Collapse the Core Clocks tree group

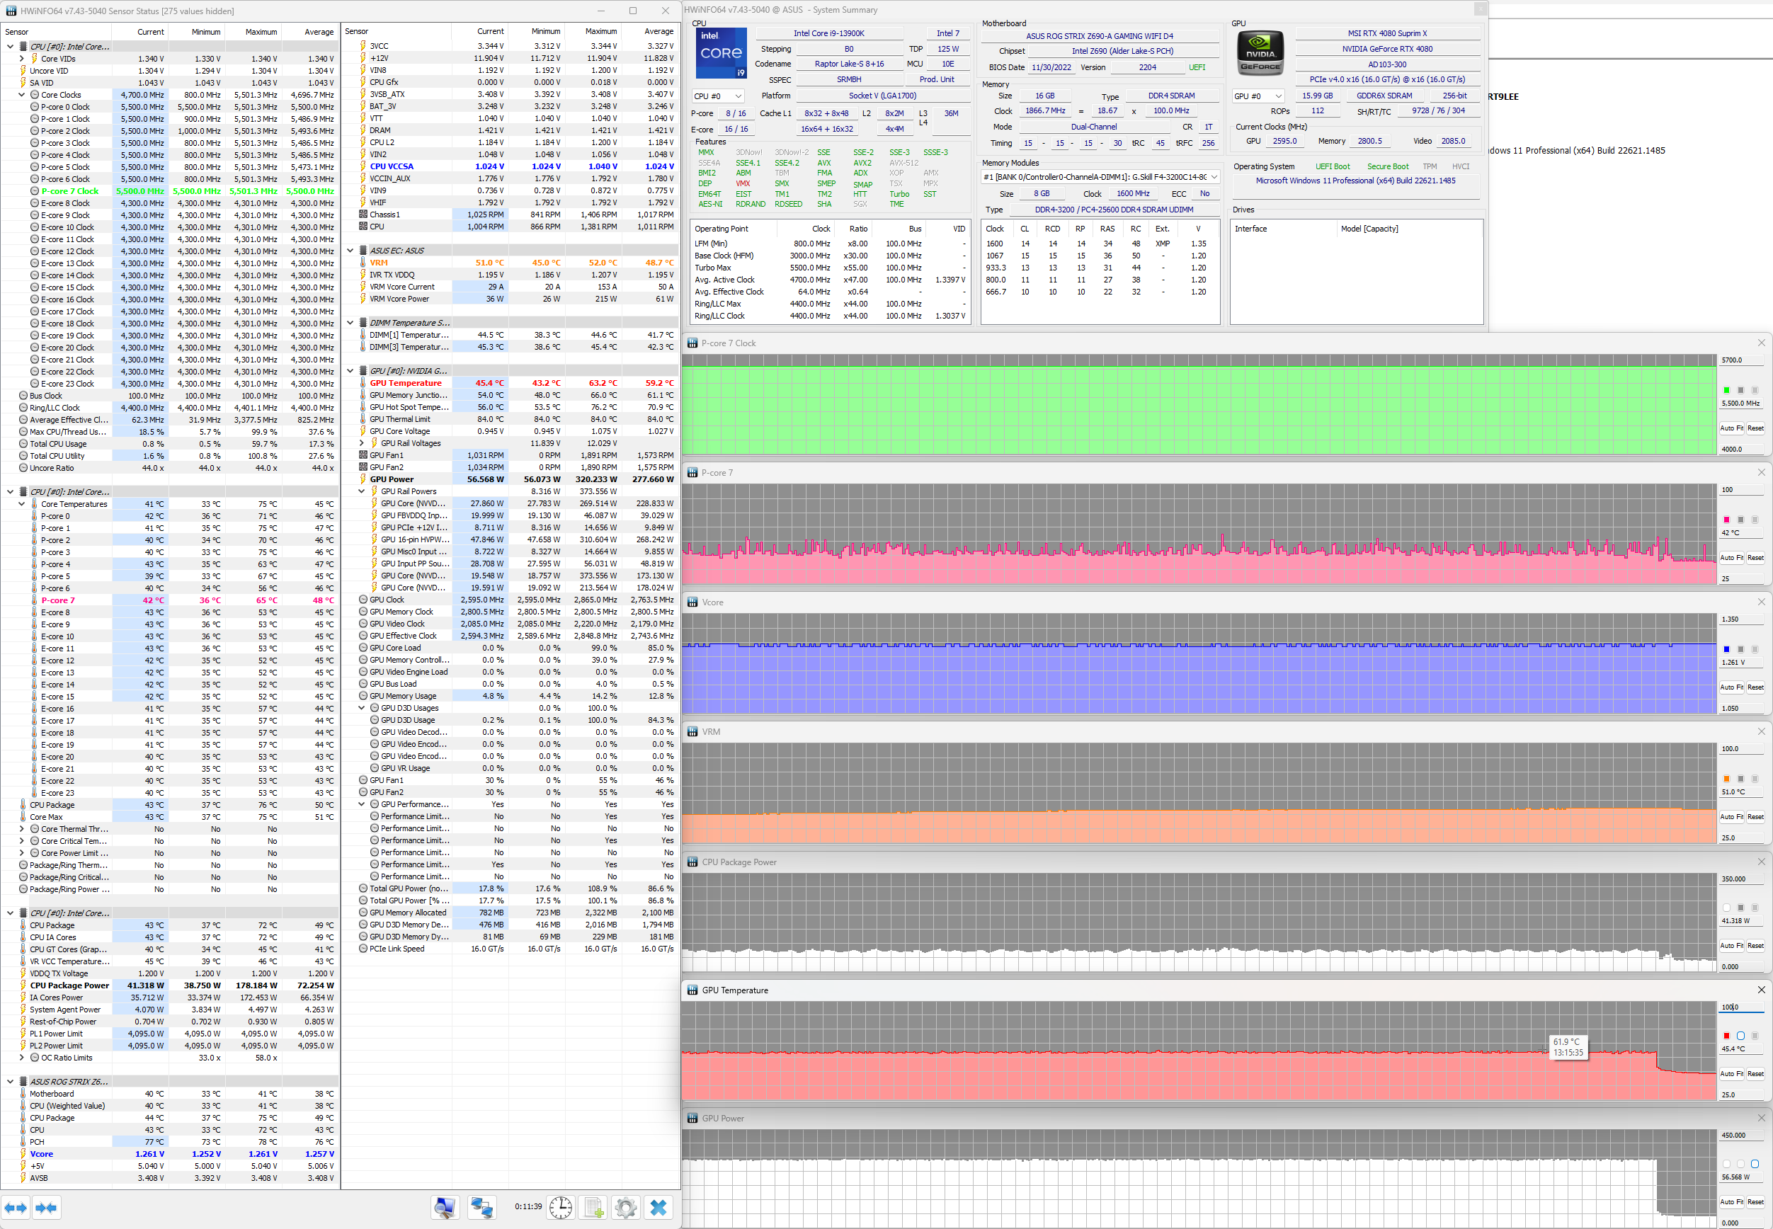point(23,95)
